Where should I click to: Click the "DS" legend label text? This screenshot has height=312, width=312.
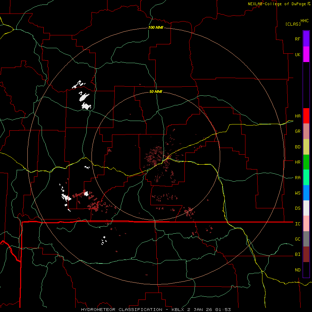(x=297, y=208)
